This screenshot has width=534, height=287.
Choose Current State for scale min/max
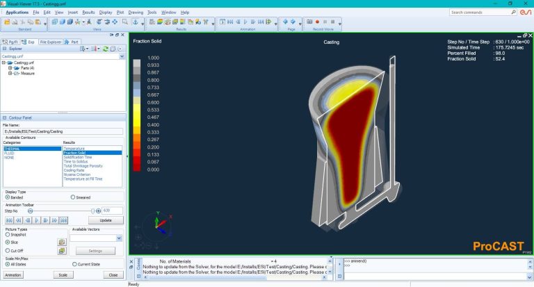(x=74, y=264)
